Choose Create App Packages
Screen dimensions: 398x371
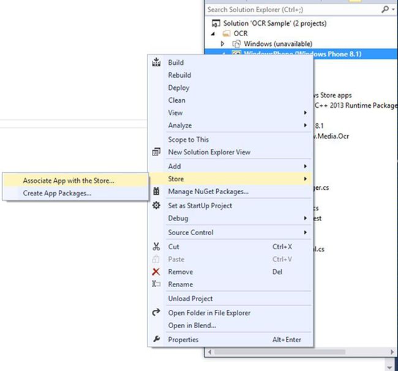(x=76, y=193)
